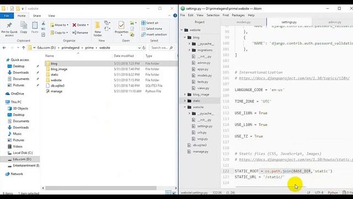The image size is (353, 199).
Task: Go back in File Explorer navigation
Action: coord(4,48)
